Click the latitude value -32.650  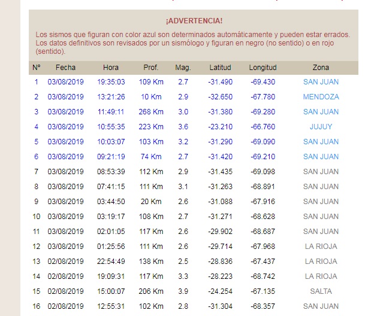click(220, 97)
